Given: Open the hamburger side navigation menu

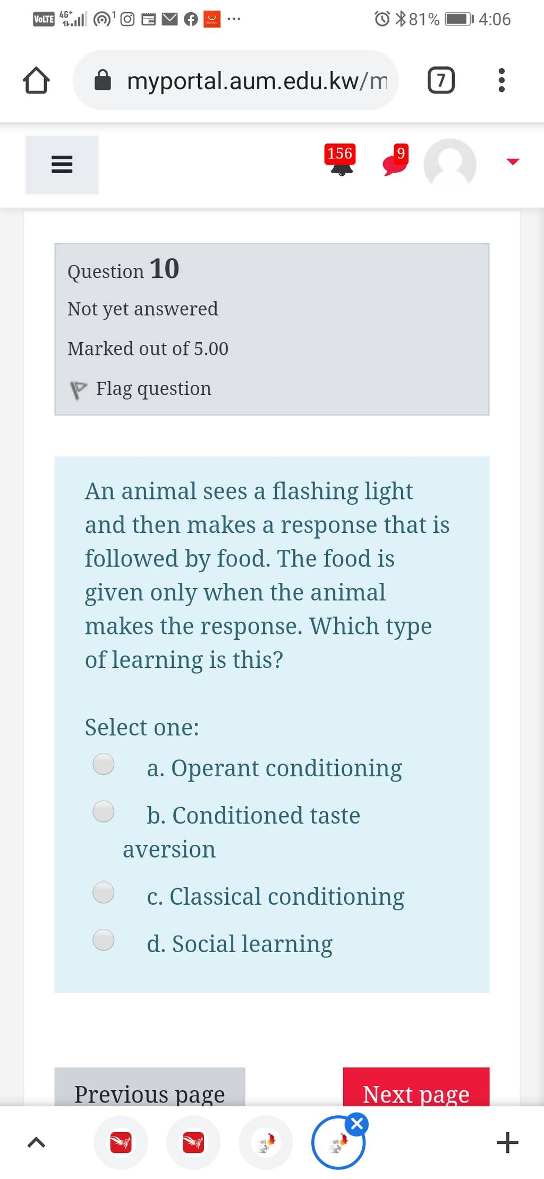Looking at the screenshot, I should pos(62,164).
